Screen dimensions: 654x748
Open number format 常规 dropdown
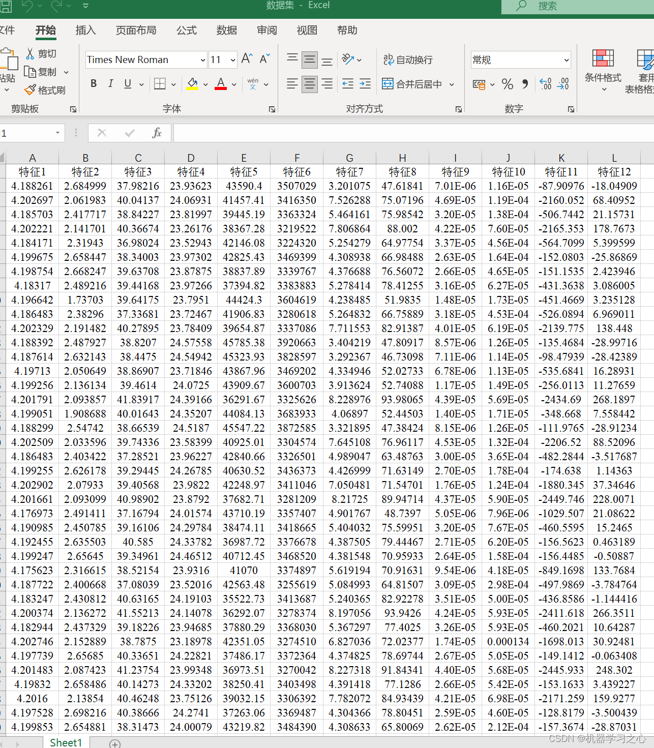[567, 60]
